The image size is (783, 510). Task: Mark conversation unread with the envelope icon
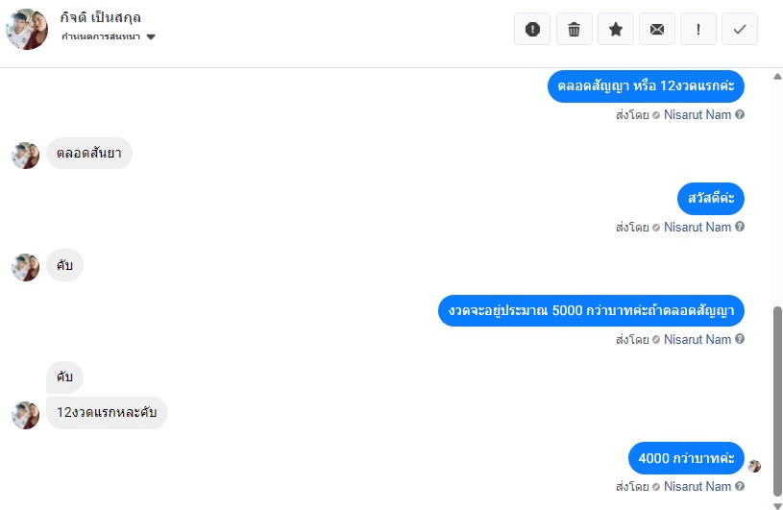click(657, 30)
